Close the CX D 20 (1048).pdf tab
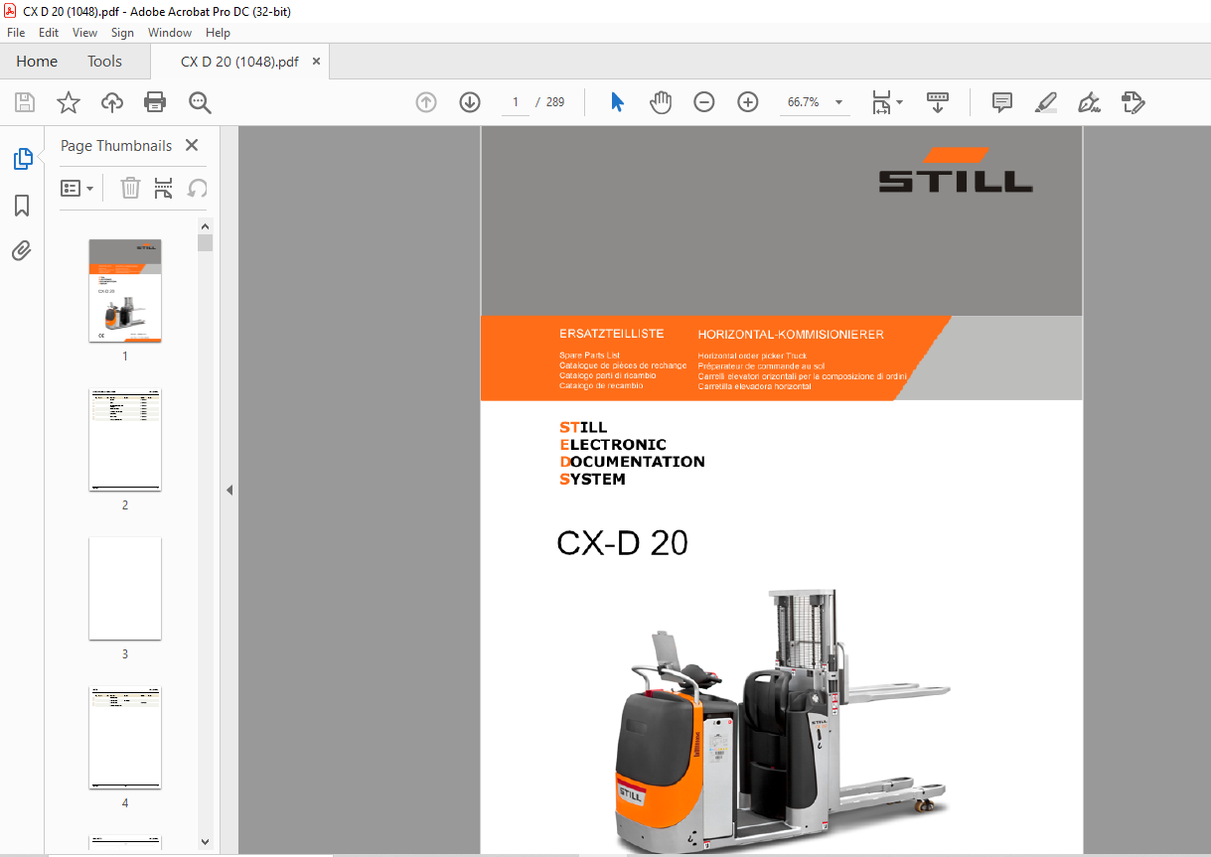The image size is (1211, 857). [x=317, y=62]
